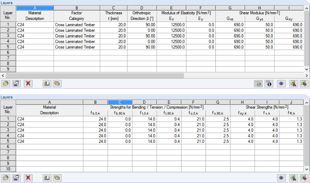Click layer 1 fb,0,k value 24.0
The height and width of the screenshot is (183, 310).
click(x=95, y=119)
